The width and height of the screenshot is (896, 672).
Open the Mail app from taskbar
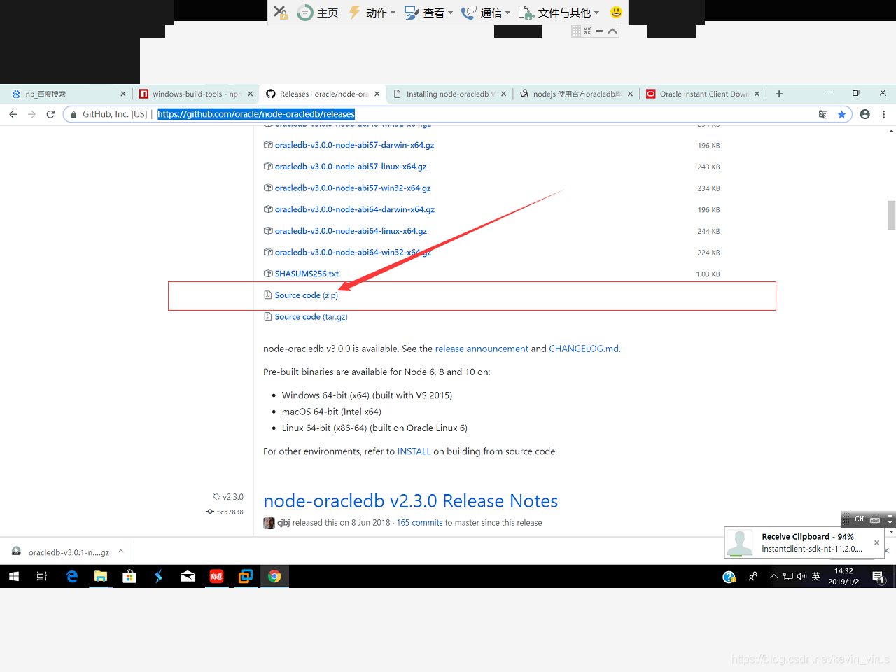click(x=188, y=577)
